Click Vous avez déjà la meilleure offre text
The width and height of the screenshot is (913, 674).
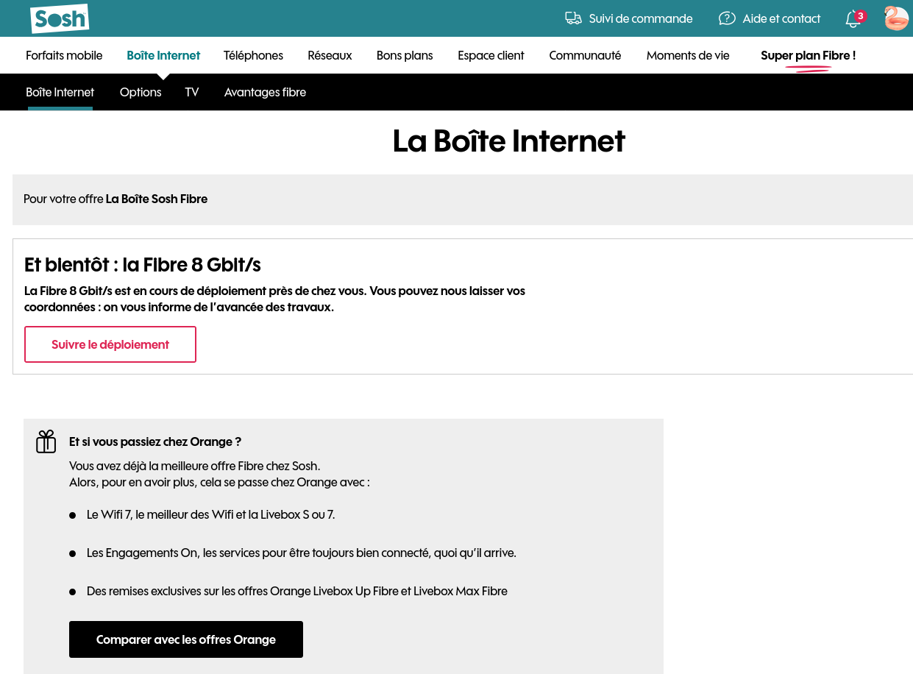click(x=195, y=466)
